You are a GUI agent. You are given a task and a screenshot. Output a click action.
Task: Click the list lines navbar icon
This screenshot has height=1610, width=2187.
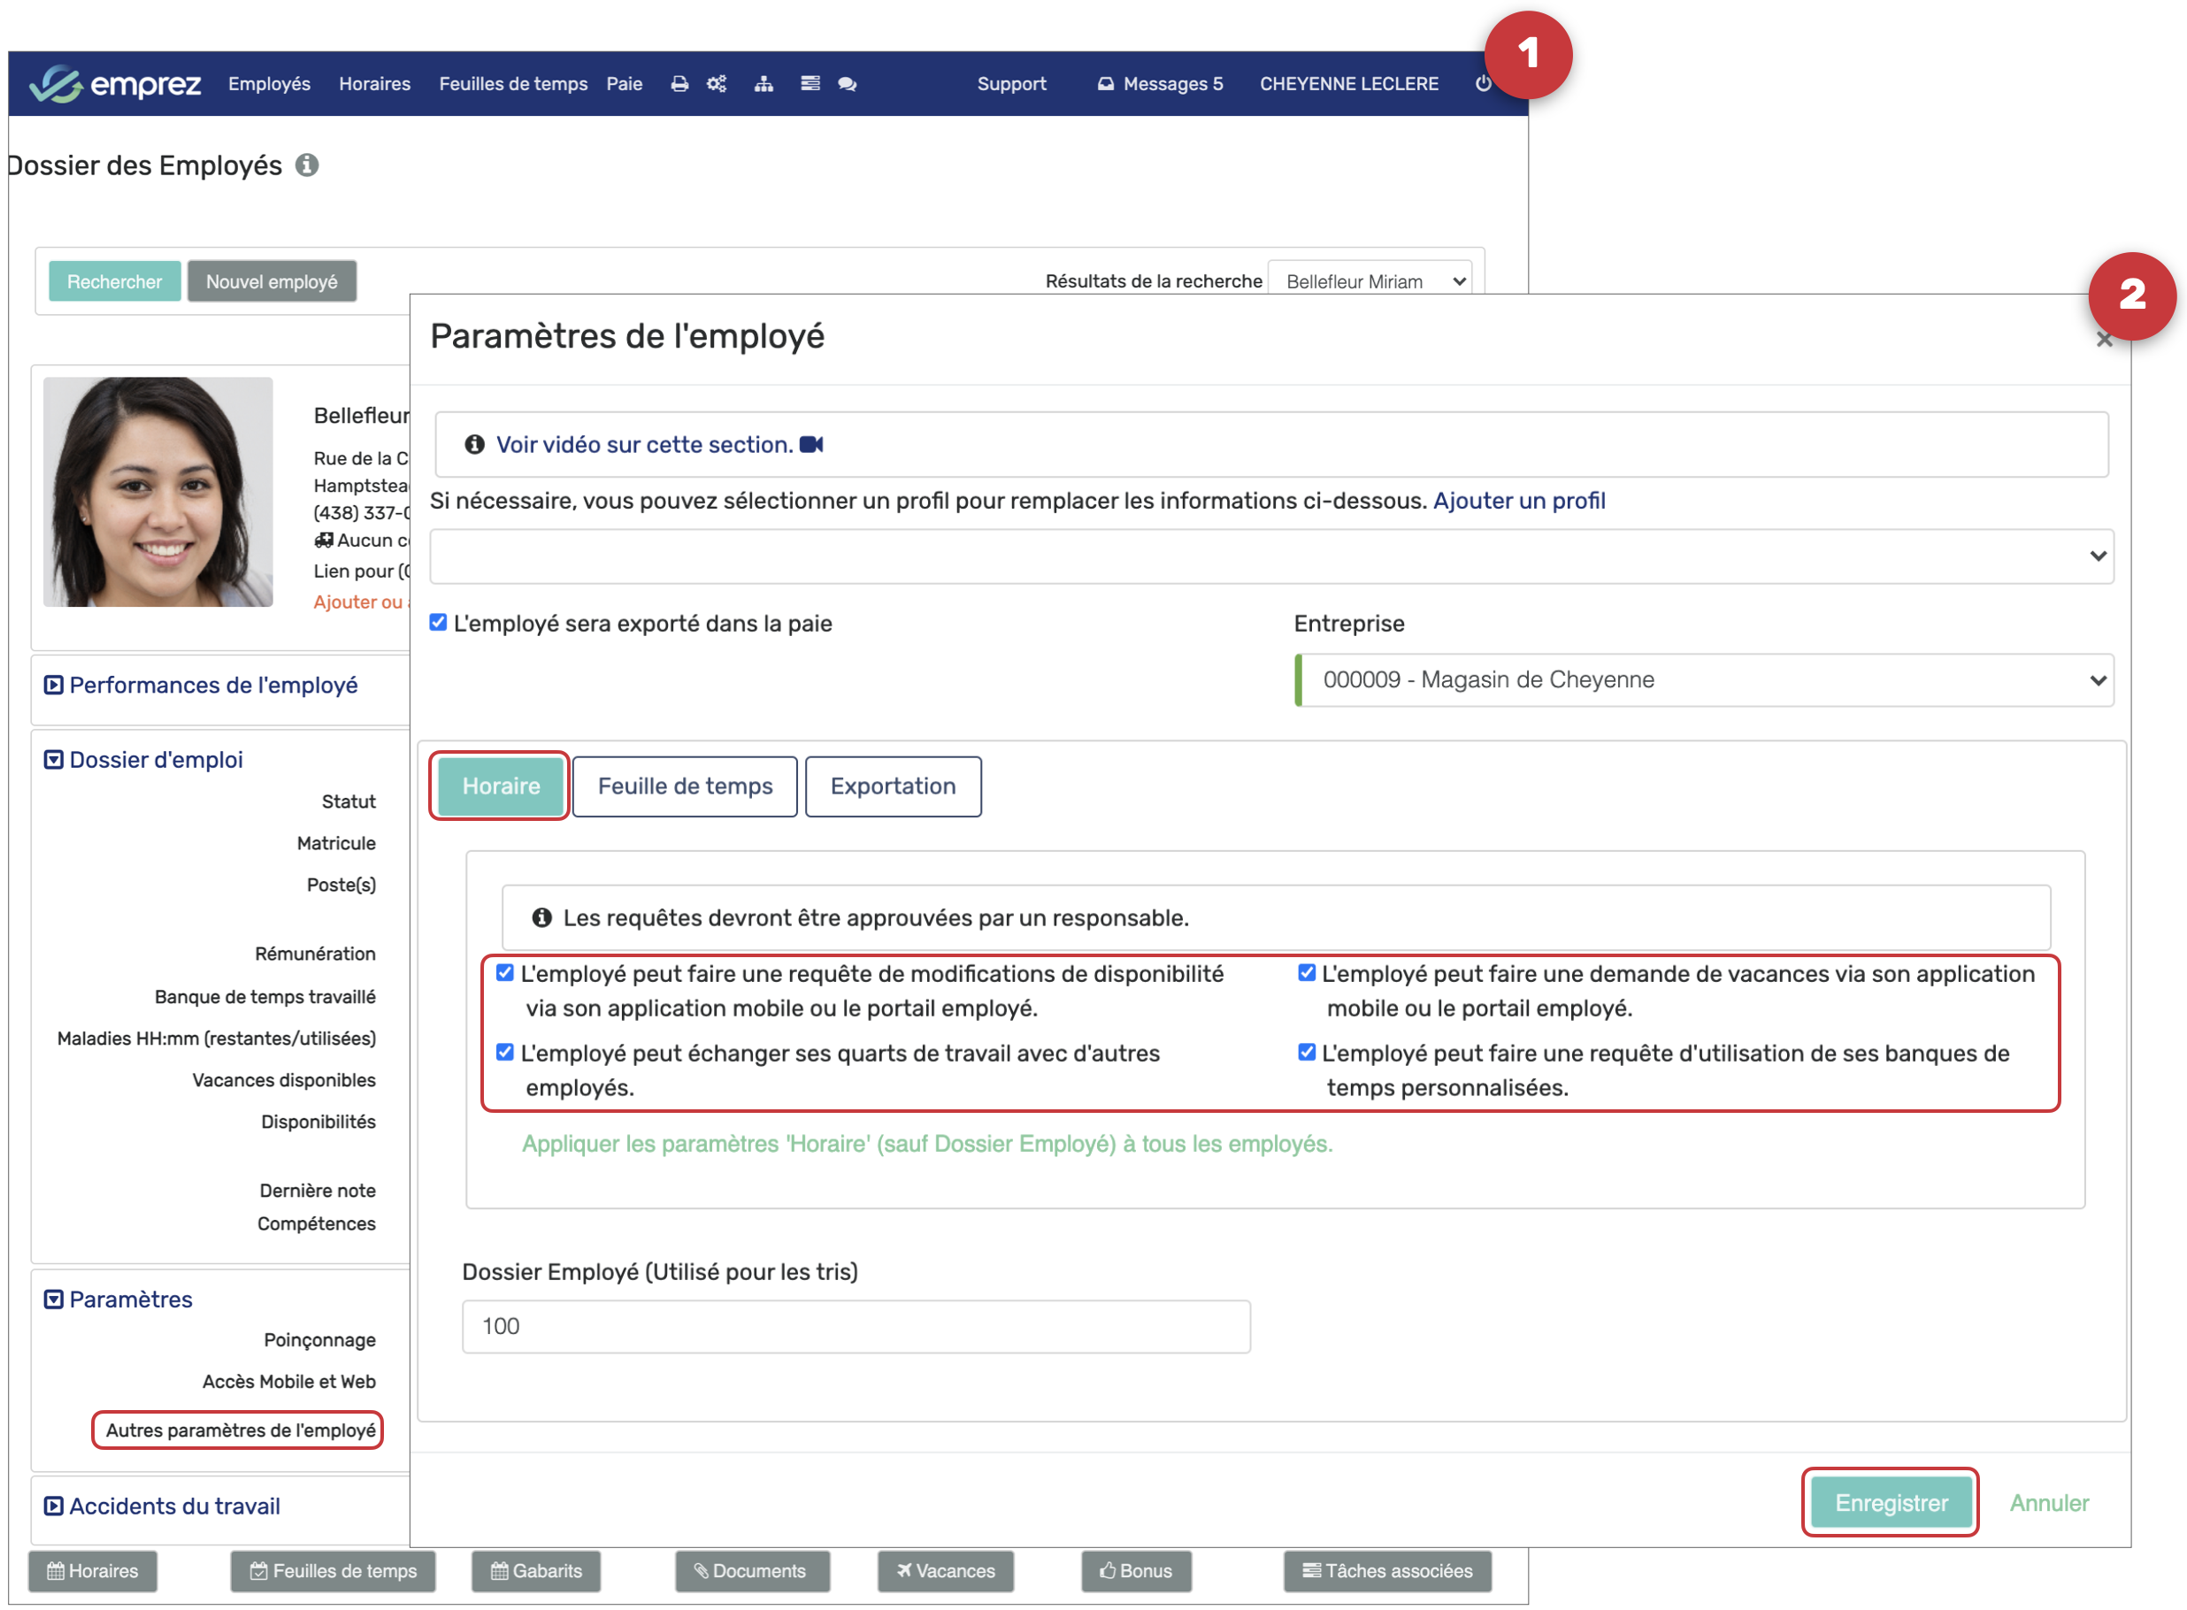(810, 84)
